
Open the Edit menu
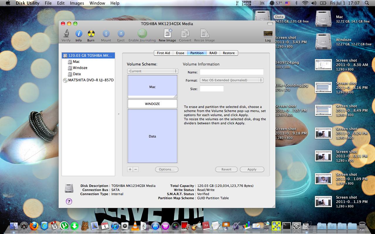point(61,3)
